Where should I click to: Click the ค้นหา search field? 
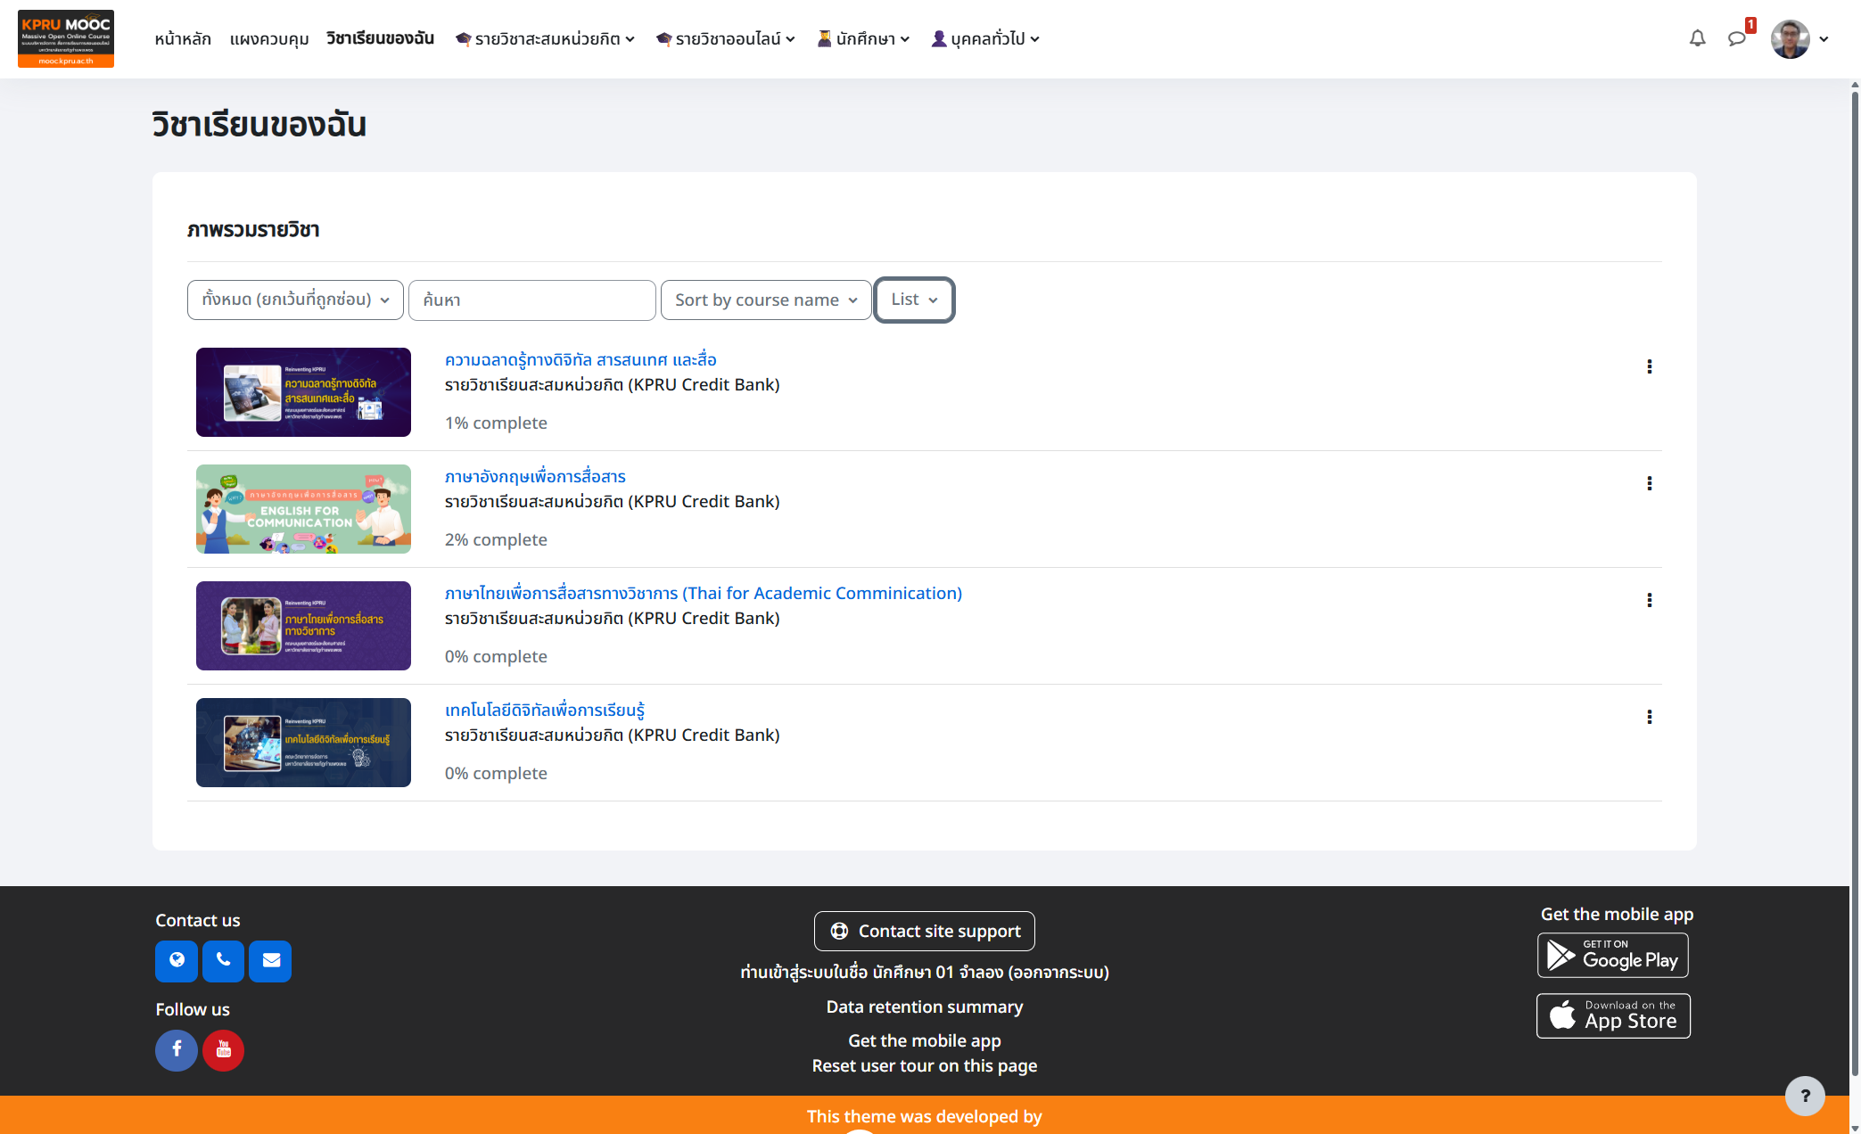coord(532,300)
